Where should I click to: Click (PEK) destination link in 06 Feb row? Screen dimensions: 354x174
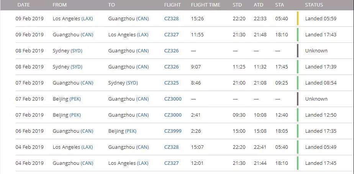coord(131,131)
